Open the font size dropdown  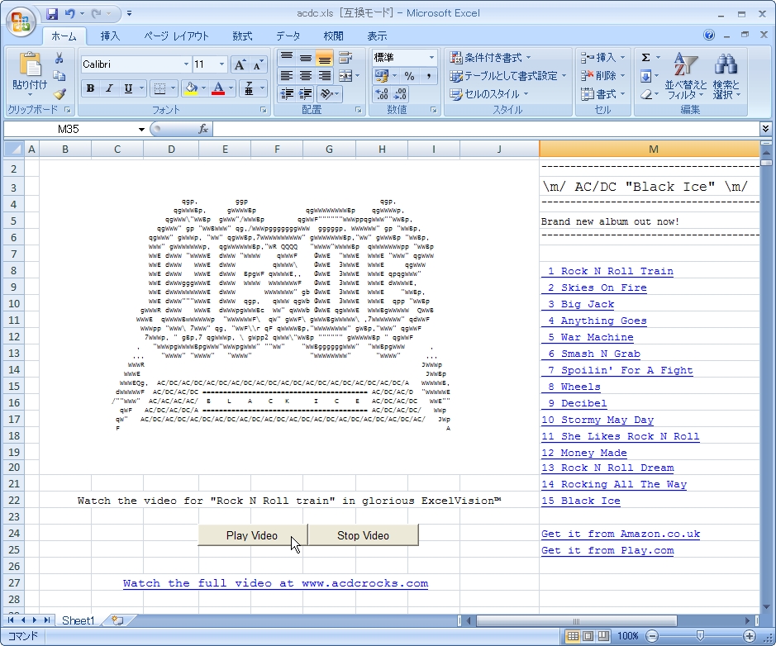tap(221, 64)
